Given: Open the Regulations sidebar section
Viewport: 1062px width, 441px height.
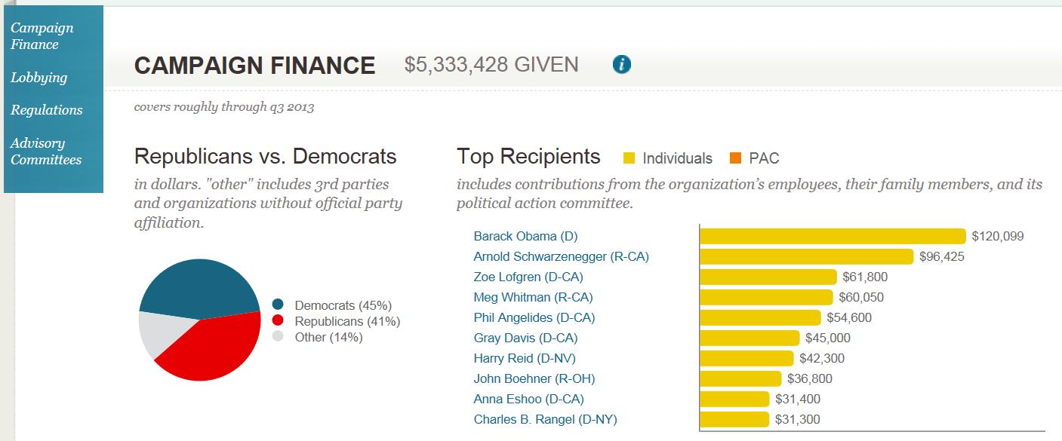Looking at the screenshot, I should pos(47,110).
